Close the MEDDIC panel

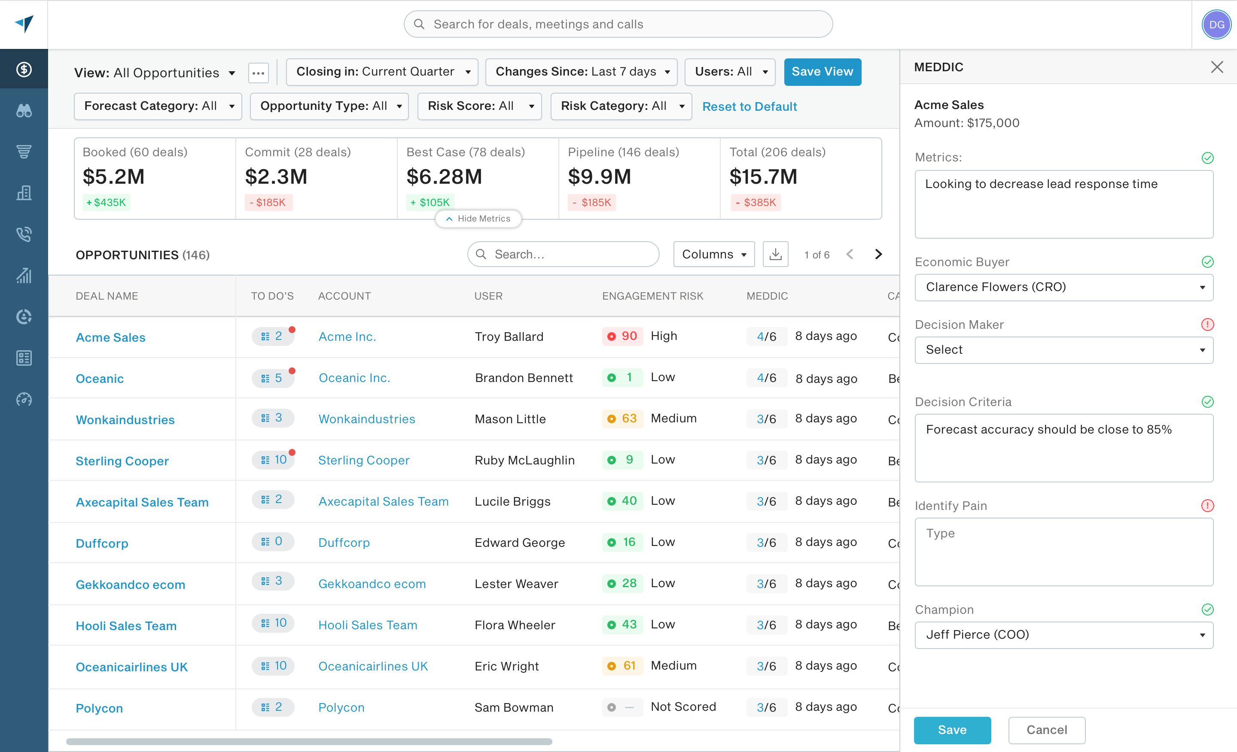click(1216, 67)
